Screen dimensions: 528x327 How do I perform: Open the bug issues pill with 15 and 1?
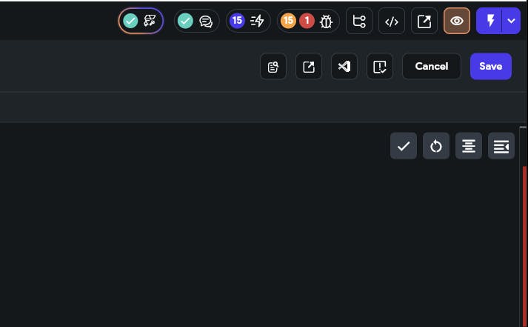308,21
